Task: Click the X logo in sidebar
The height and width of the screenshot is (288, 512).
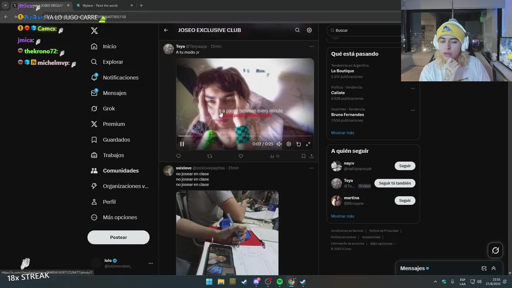Action: click(94, 30)
